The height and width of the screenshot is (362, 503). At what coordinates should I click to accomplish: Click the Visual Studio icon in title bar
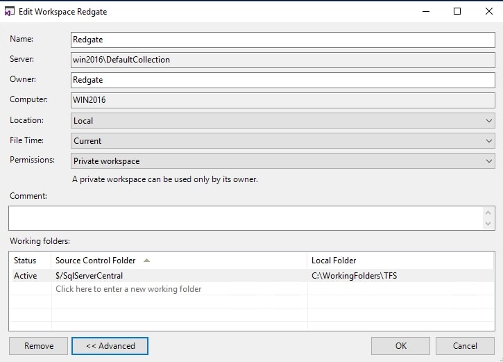click(x=10, y=11)
